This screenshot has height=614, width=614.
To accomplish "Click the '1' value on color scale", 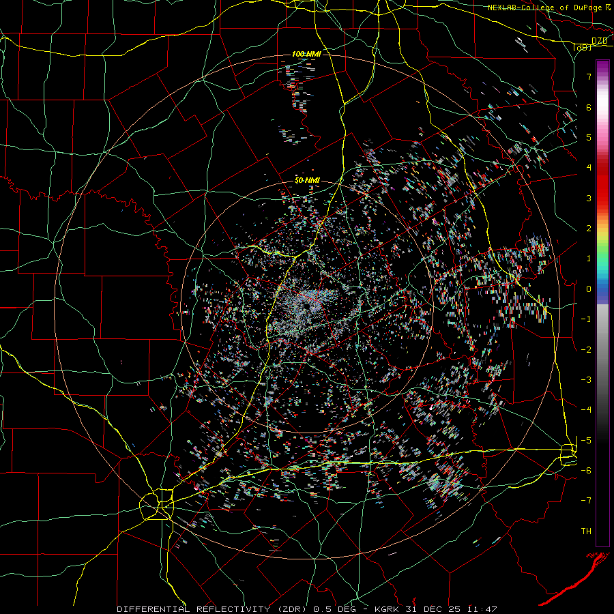I will click(589, 259).
